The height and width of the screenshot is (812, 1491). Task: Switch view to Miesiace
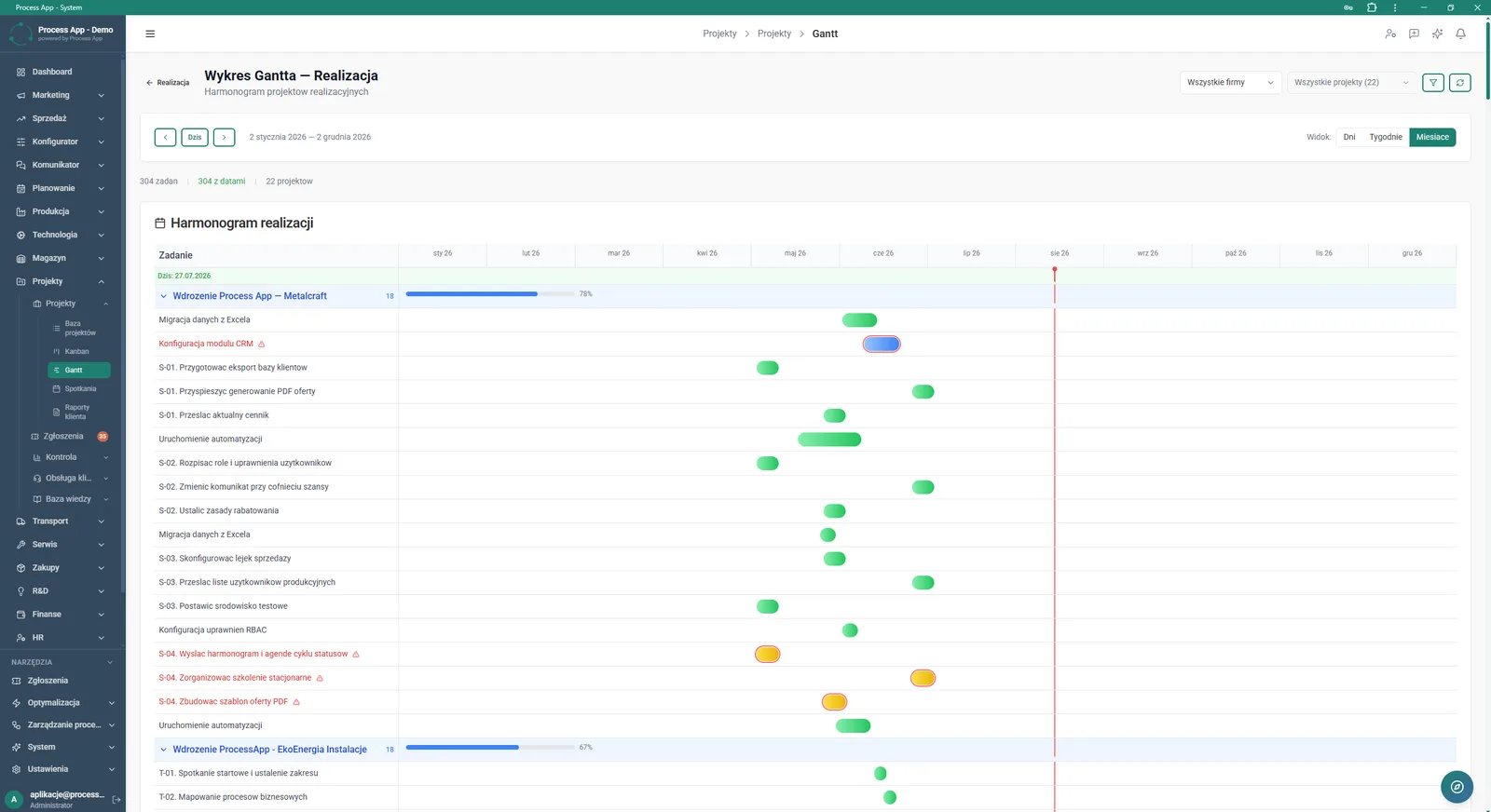tap(1432, 137)
